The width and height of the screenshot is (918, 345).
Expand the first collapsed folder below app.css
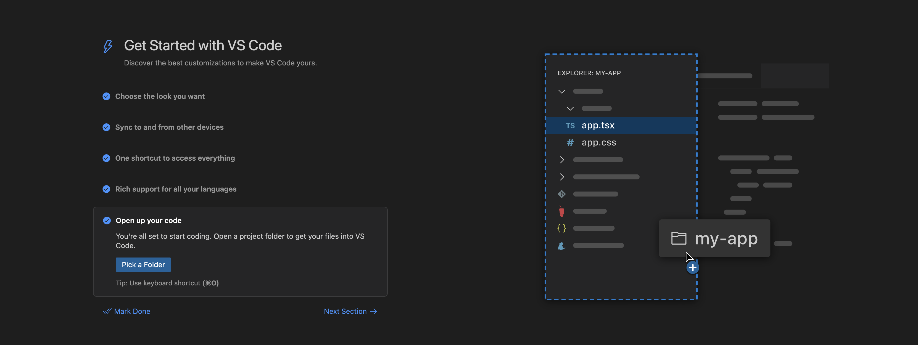(x=561, y=160)
